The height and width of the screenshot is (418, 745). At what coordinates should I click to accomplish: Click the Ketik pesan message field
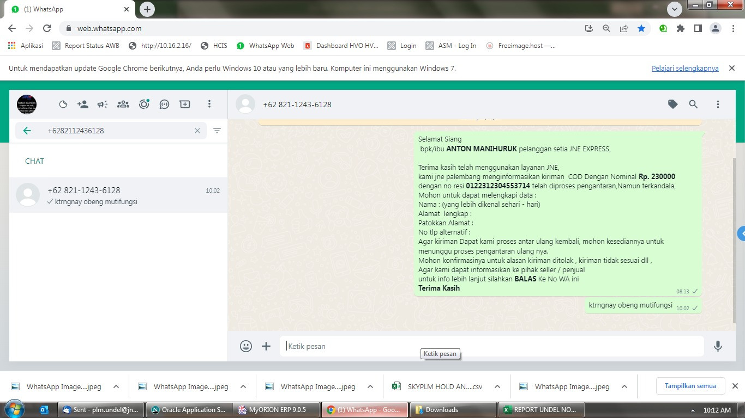pyautogui.click(x=492, y=346)
